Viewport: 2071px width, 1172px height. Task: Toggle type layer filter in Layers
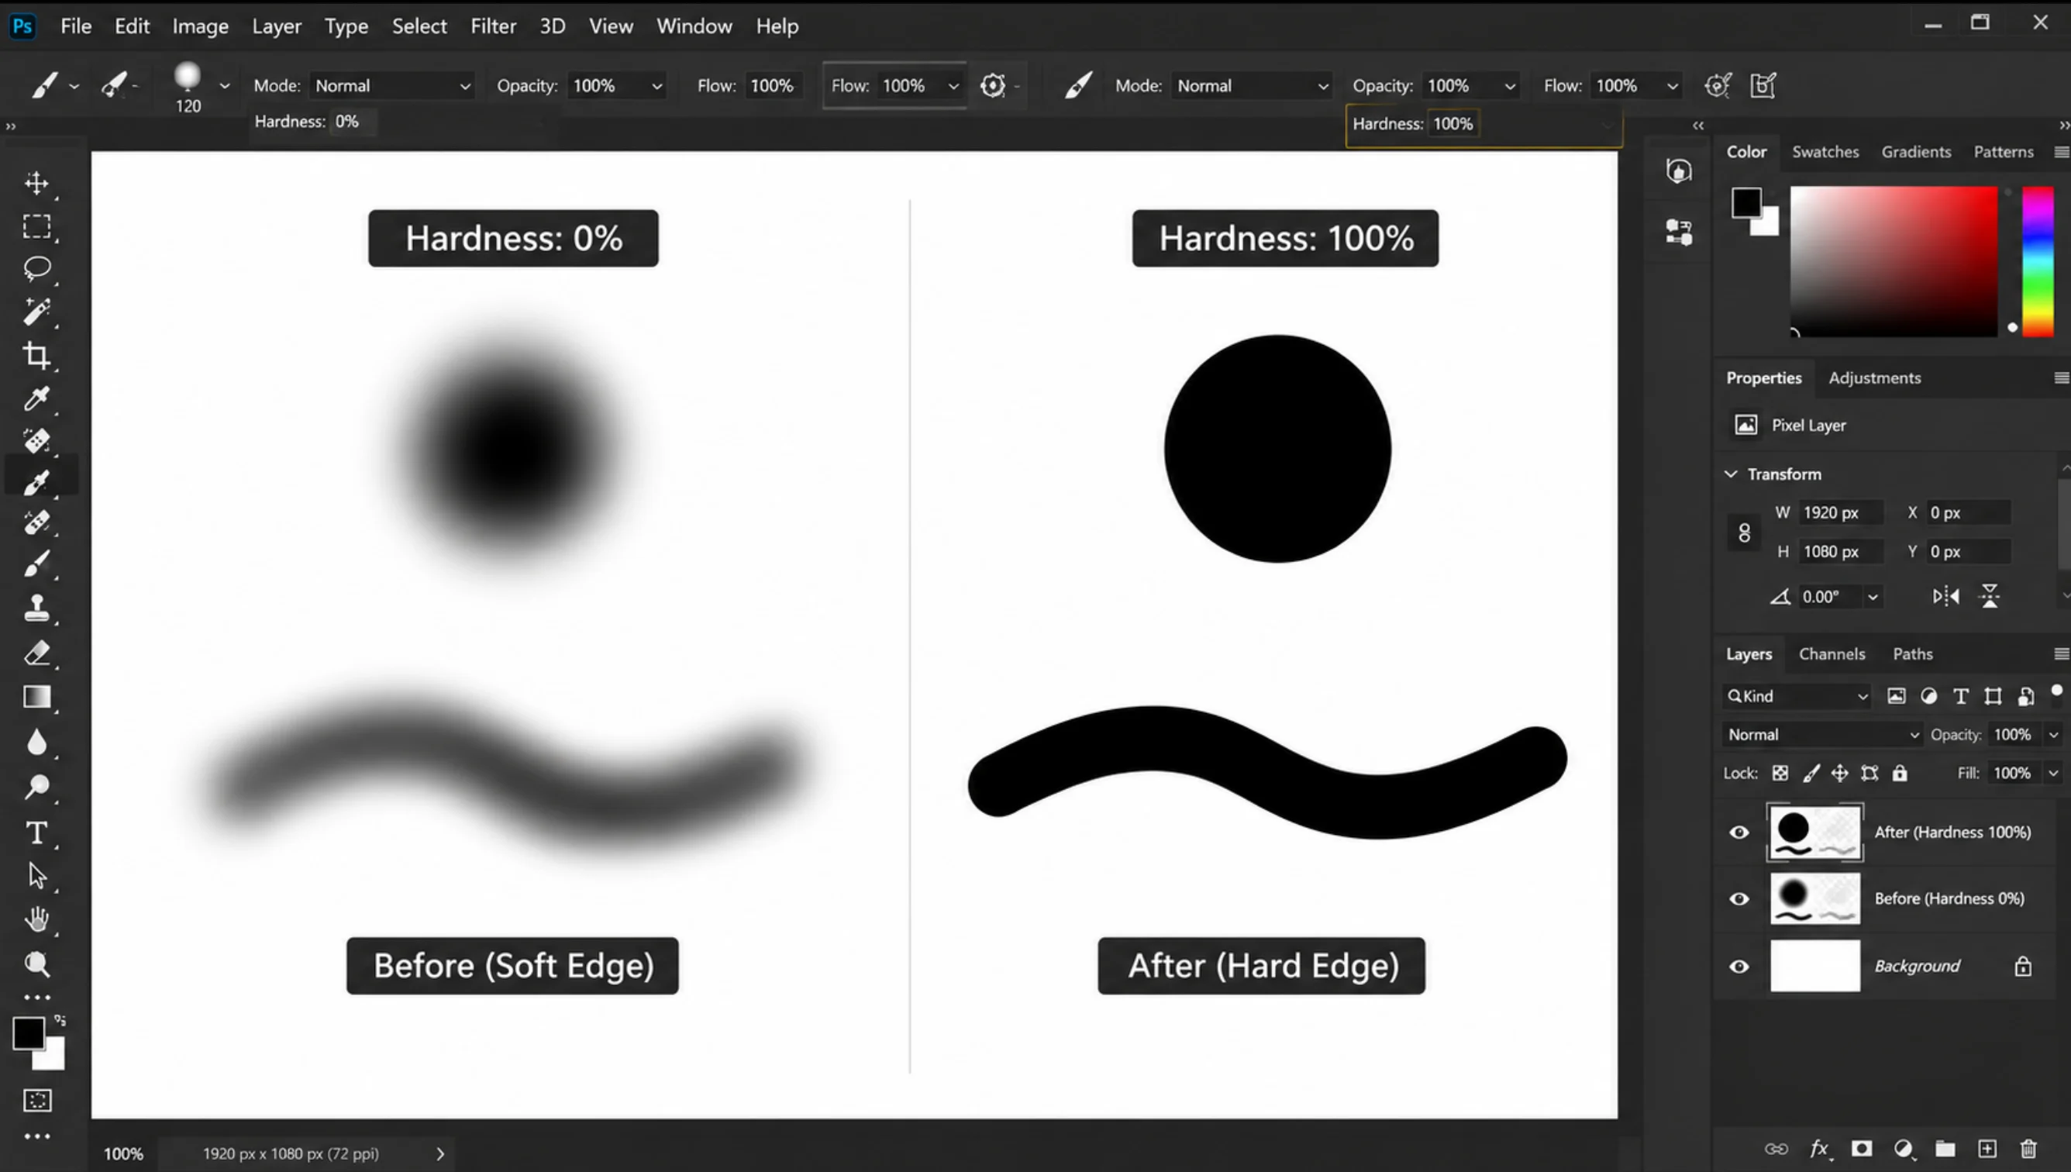1961,696
